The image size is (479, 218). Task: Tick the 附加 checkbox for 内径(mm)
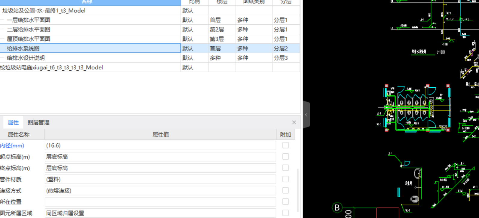click(x=285, y=145)
